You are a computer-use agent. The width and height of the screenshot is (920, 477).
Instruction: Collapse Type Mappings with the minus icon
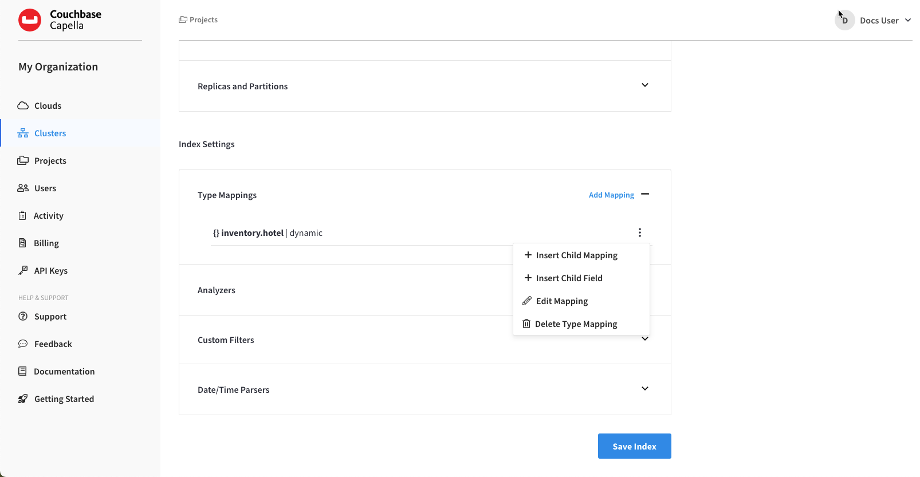645,194
